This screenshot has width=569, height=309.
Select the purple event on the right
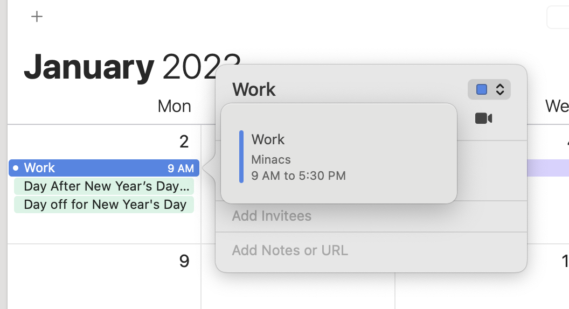(x=547, y=168)
